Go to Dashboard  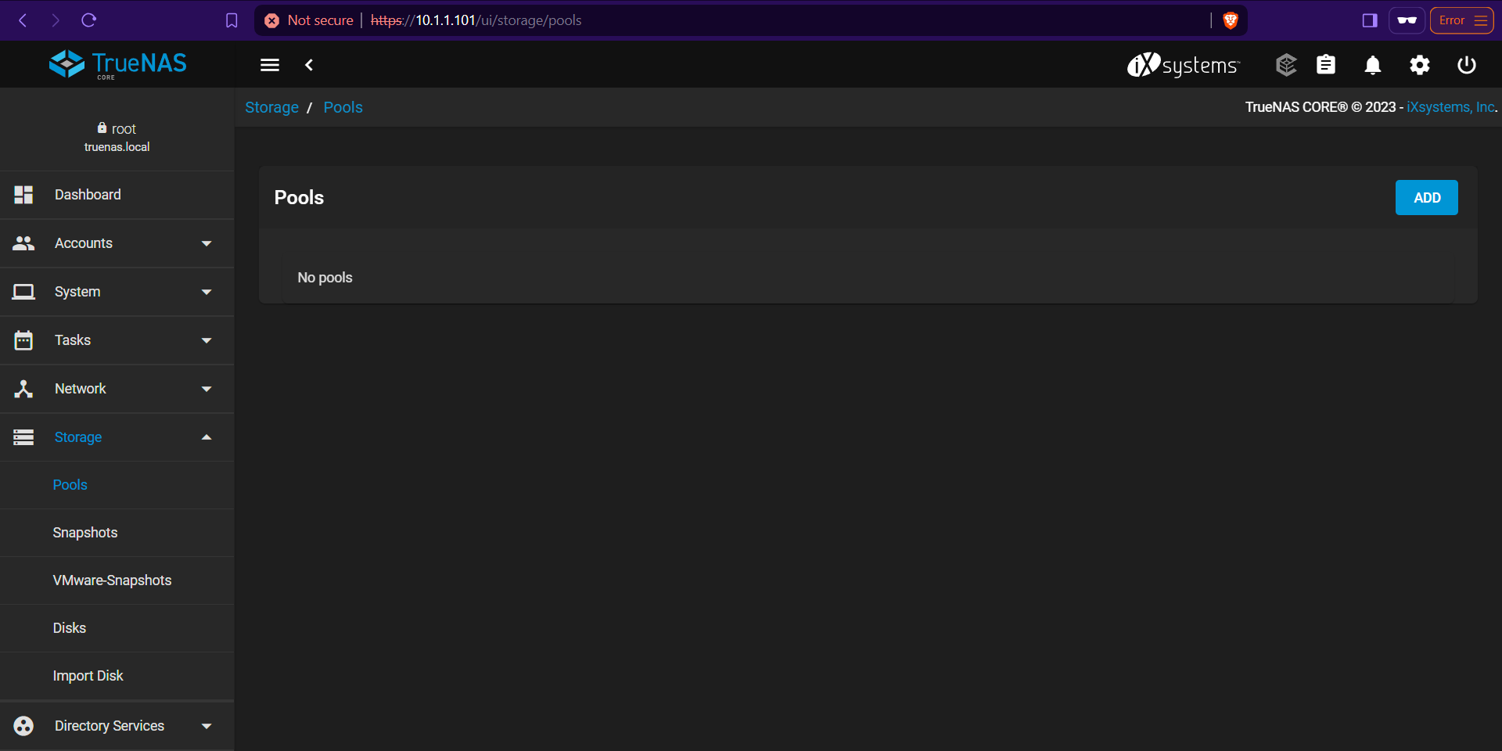click(117, 195)
